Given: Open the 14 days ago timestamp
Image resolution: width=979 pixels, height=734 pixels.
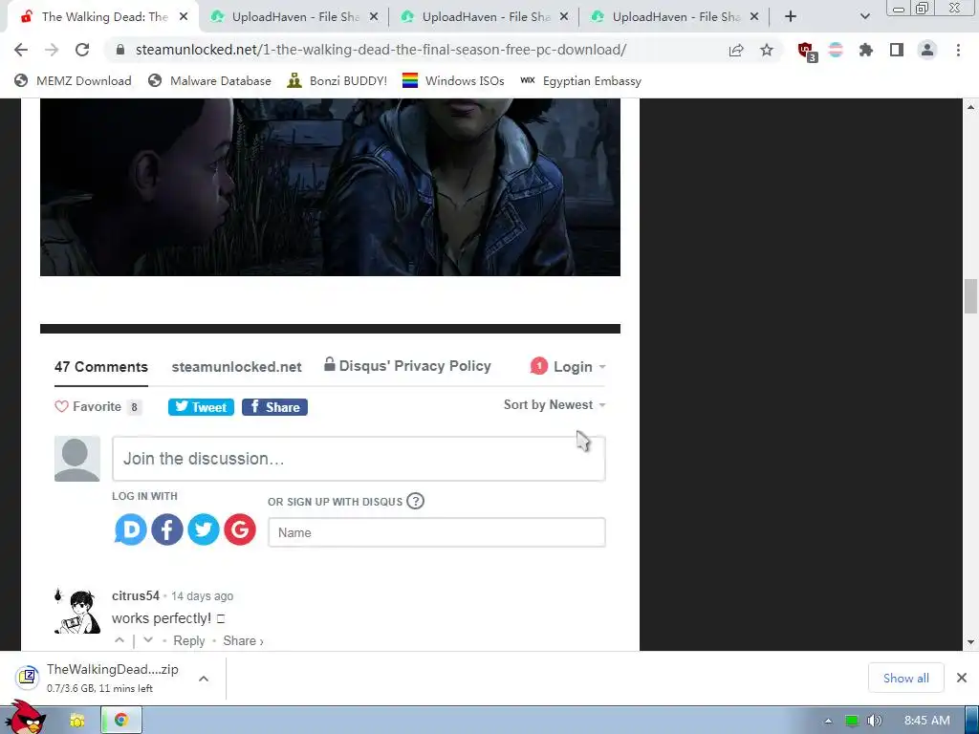Looking at the screenshot, I should point(202,596).
